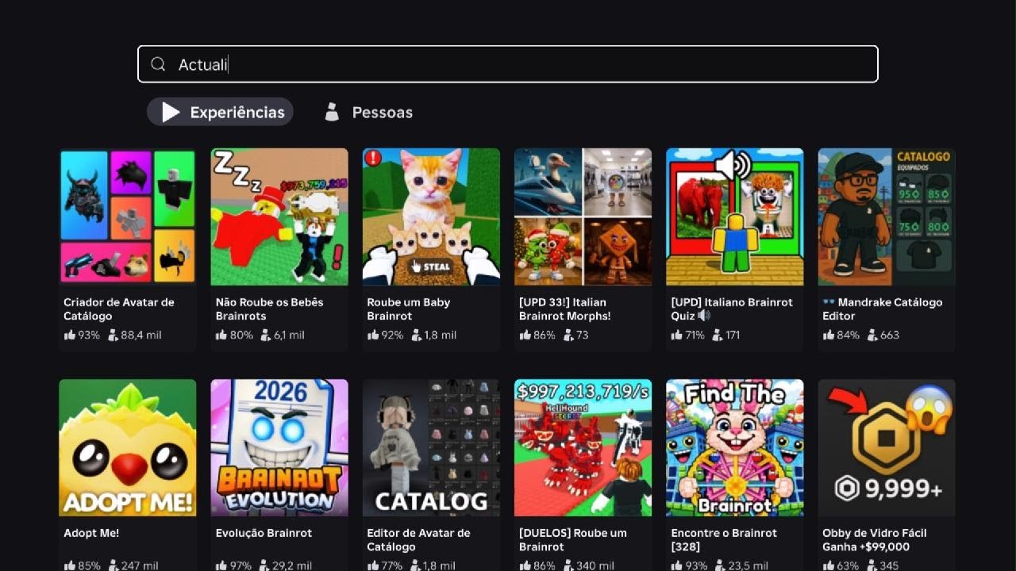Open the Mandrake Catálogo Editor thumbnail
Screen dimensions: 1016x571
887,217
